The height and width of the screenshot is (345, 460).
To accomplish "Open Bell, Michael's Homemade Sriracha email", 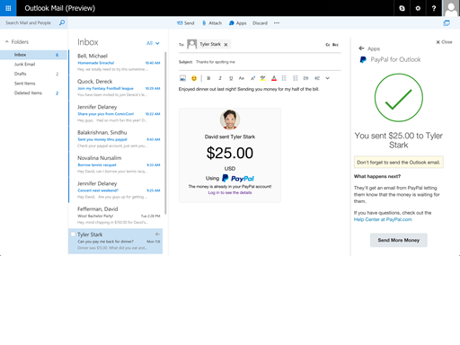I will [x=116, y=62].
